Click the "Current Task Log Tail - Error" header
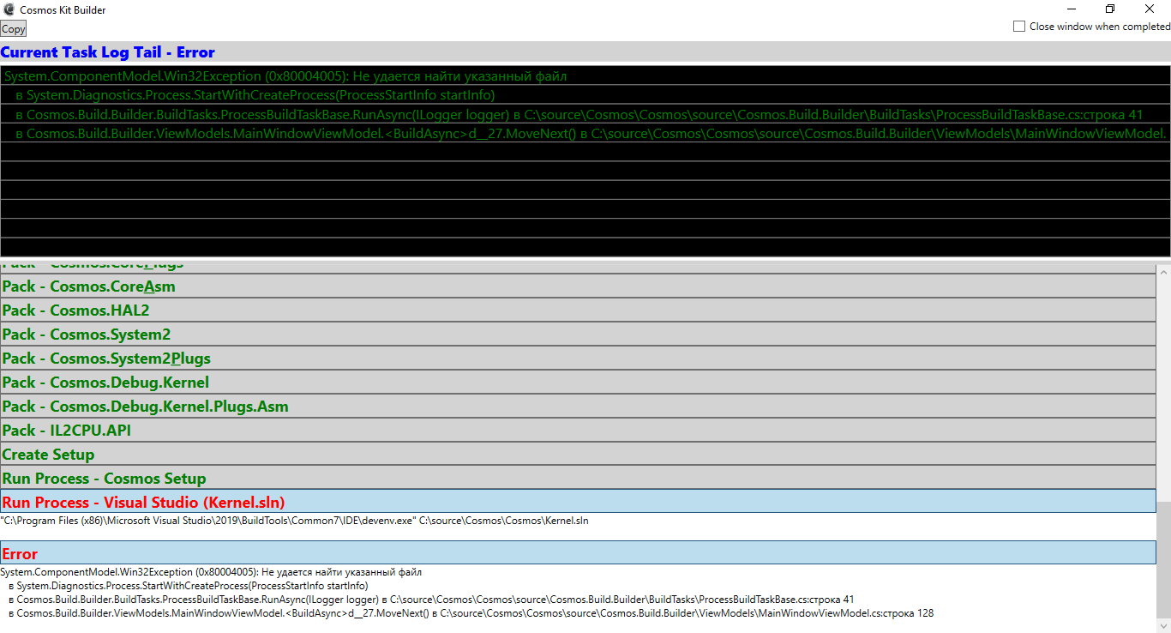Screen dimensions: 1171x633 click(106, 52)
